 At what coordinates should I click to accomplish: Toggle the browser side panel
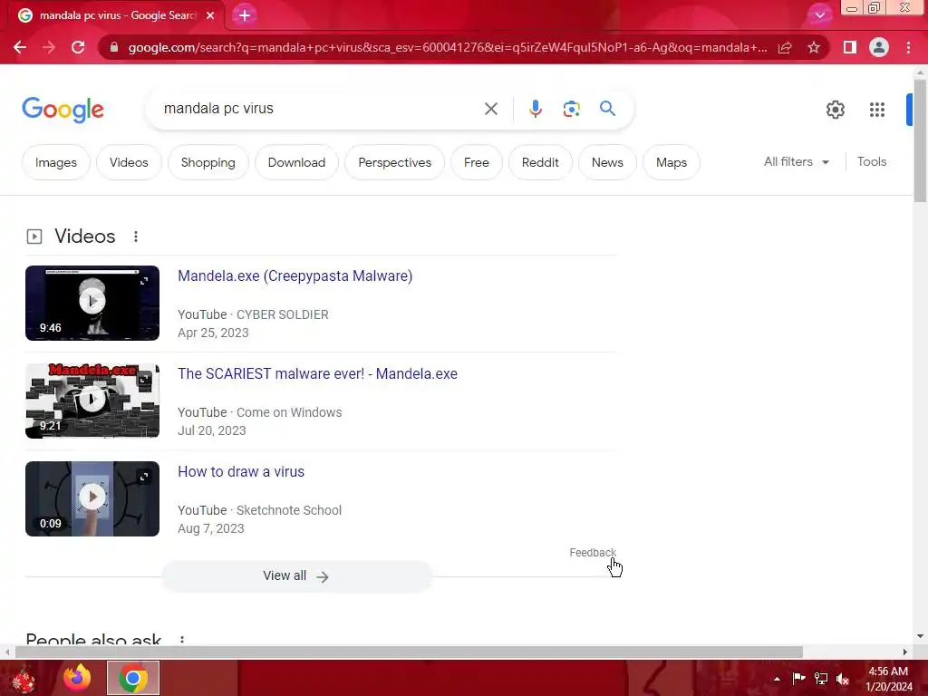[850, 47]
